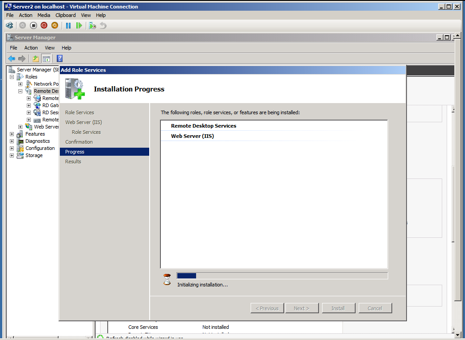The image size is (465, 340).
Task: Expand the Storage tree node
Action: click(x=12, y=155)
